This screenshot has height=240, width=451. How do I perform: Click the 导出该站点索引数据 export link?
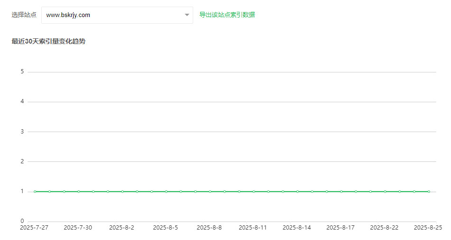(x=227, y=15)
